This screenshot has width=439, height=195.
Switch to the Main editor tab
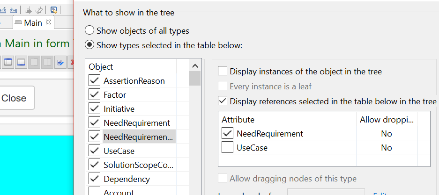click(33, 22)
